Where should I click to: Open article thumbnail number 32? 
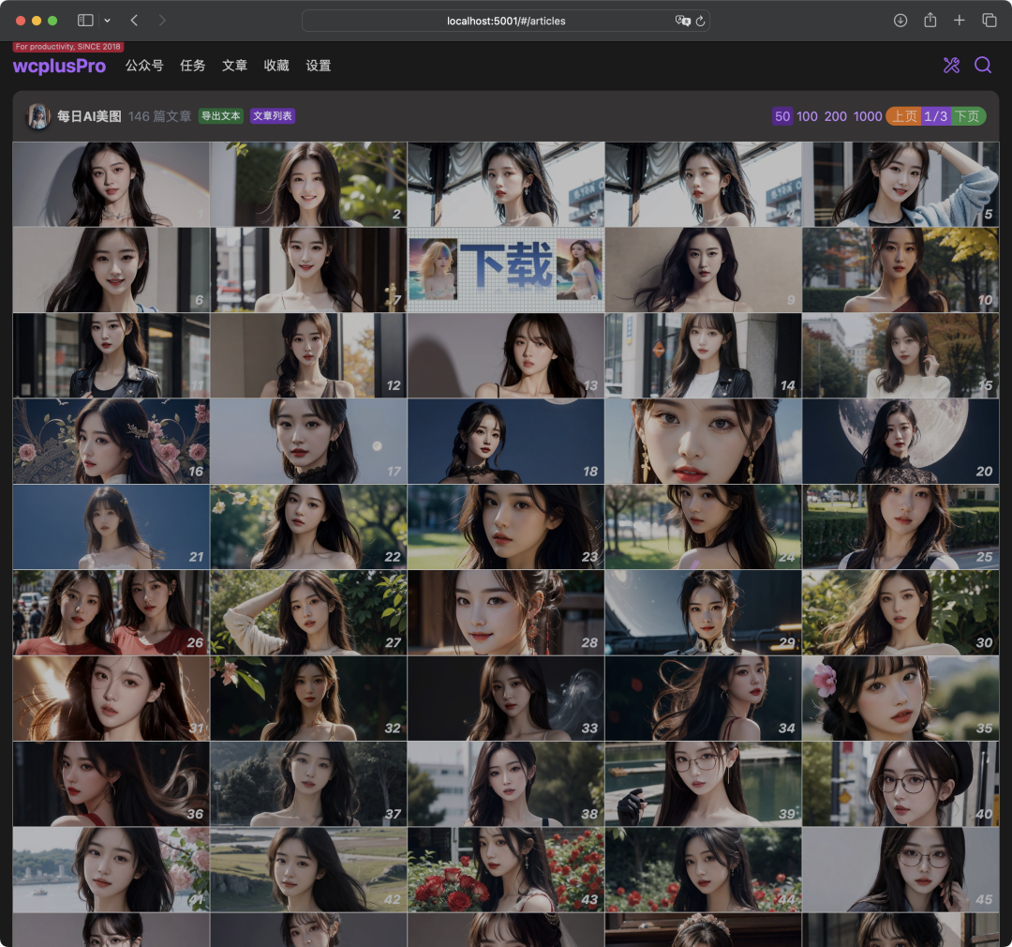point(308,699)
